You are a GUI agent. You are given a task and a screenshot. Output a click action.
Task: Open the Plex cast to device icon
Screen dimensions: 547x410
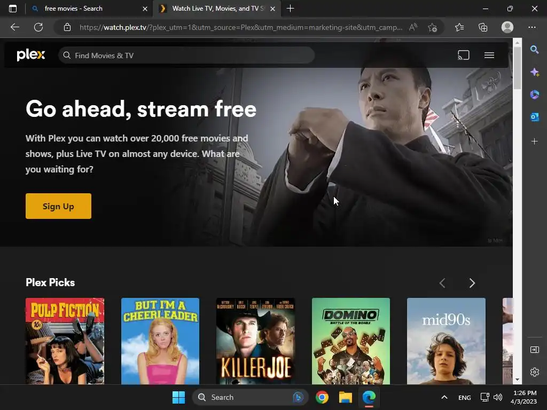[463, 55]
